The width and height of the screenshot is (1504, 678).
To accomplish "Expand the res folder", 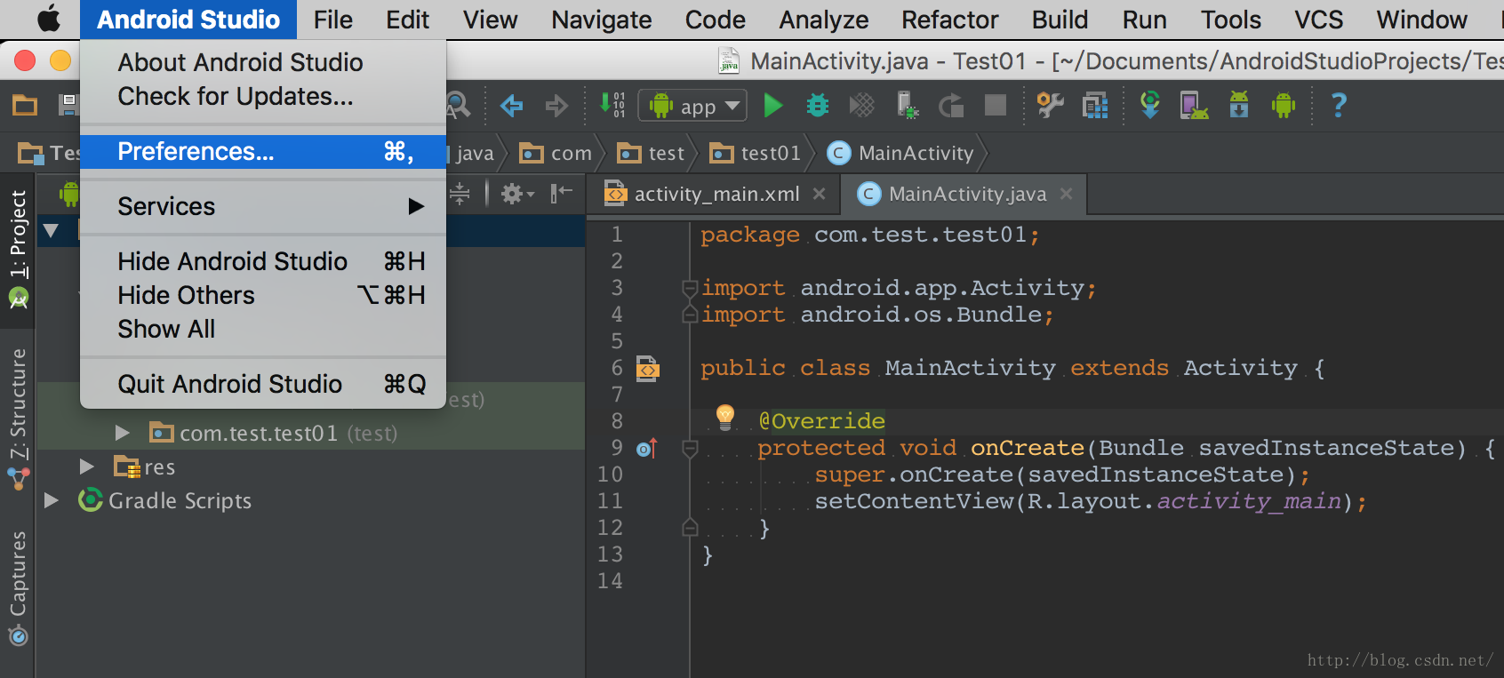I will [86, 467].
